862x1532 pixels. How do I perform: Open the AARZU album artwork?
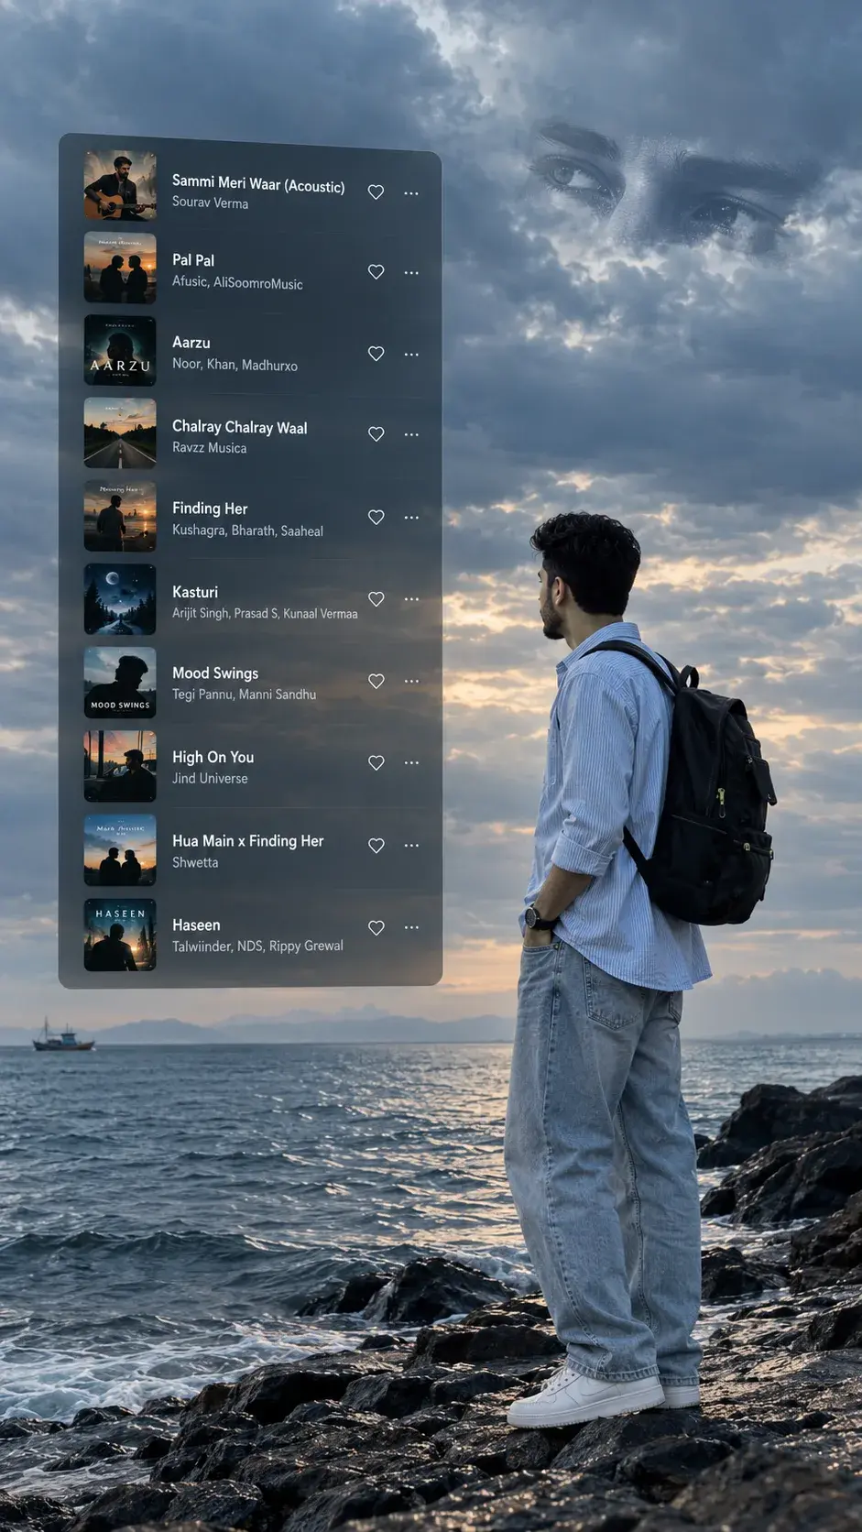[120, 351]
